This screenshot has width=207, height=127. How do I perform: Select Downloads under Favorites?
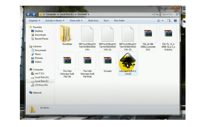(40, 35)
